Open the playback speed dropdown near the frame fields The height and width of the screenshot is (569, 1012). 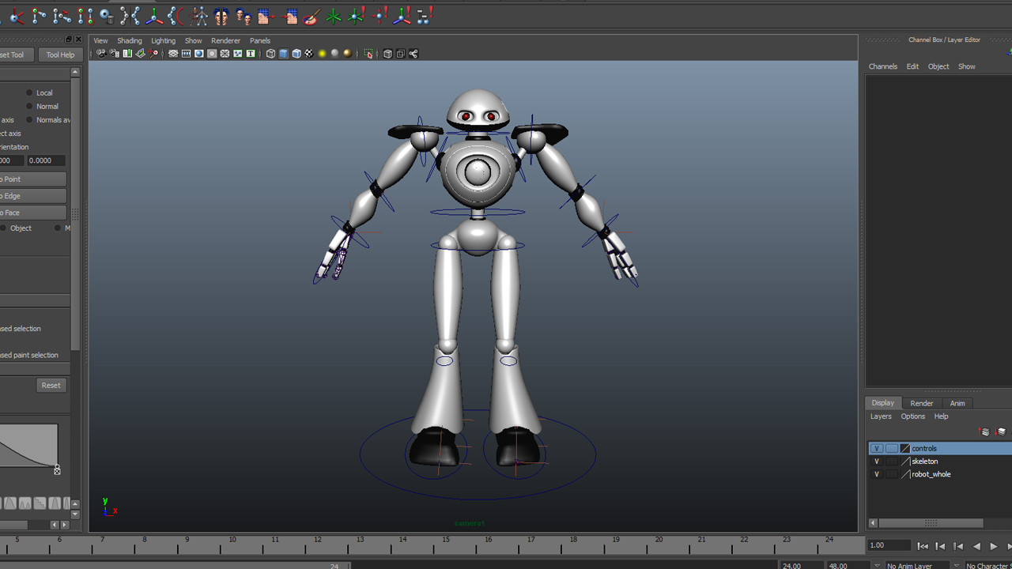878,565
